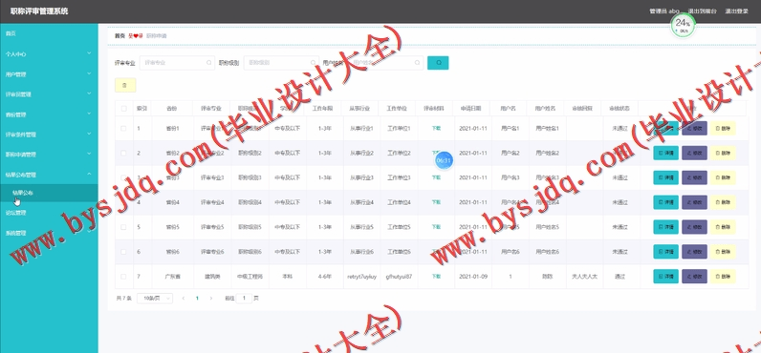Tick the checkbox for row 2
This screenshot has height=353, width=761.
click(123, 153)
